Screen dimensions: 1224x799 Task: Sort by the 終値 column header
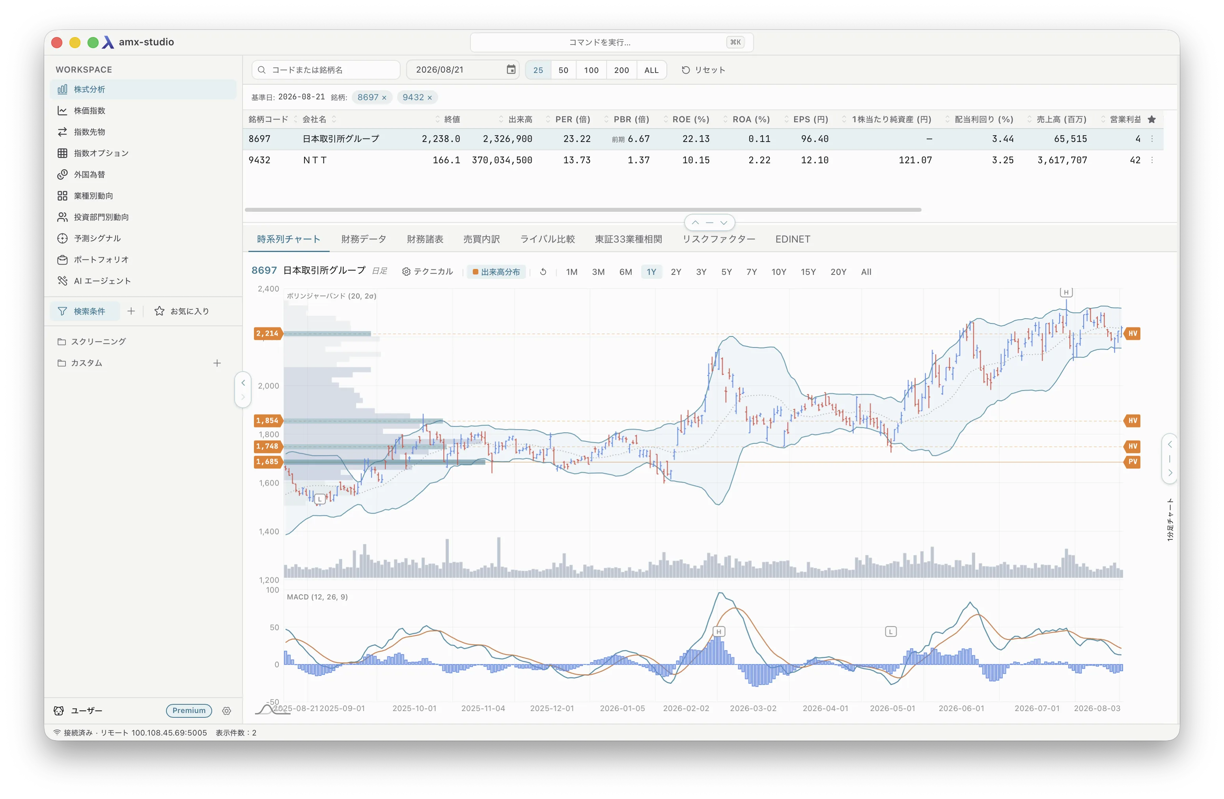click(452, 119)
